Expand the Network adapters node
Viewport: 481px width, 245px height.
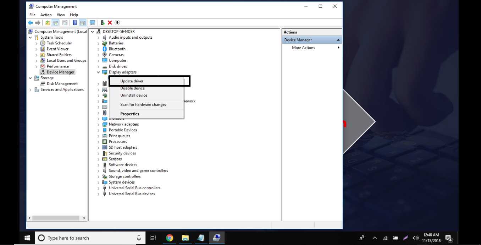click(x=98, y=124)
